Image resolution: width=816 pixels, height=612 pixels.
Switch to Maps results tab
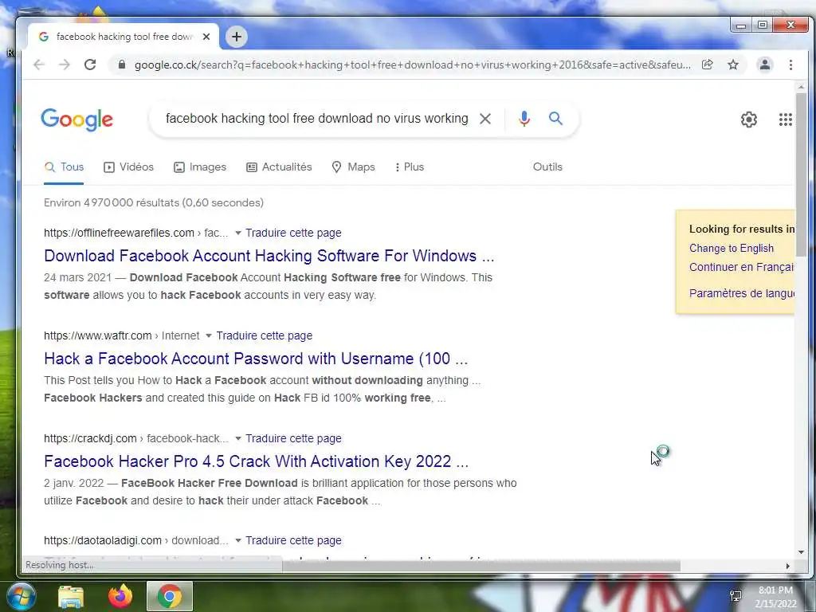353,167
